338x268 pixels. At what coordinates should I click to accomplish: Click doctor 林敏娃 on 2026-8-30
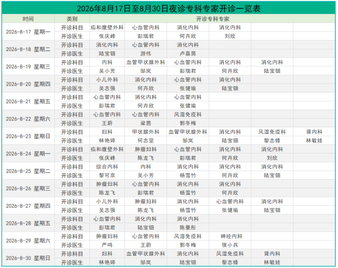(272, 263)
